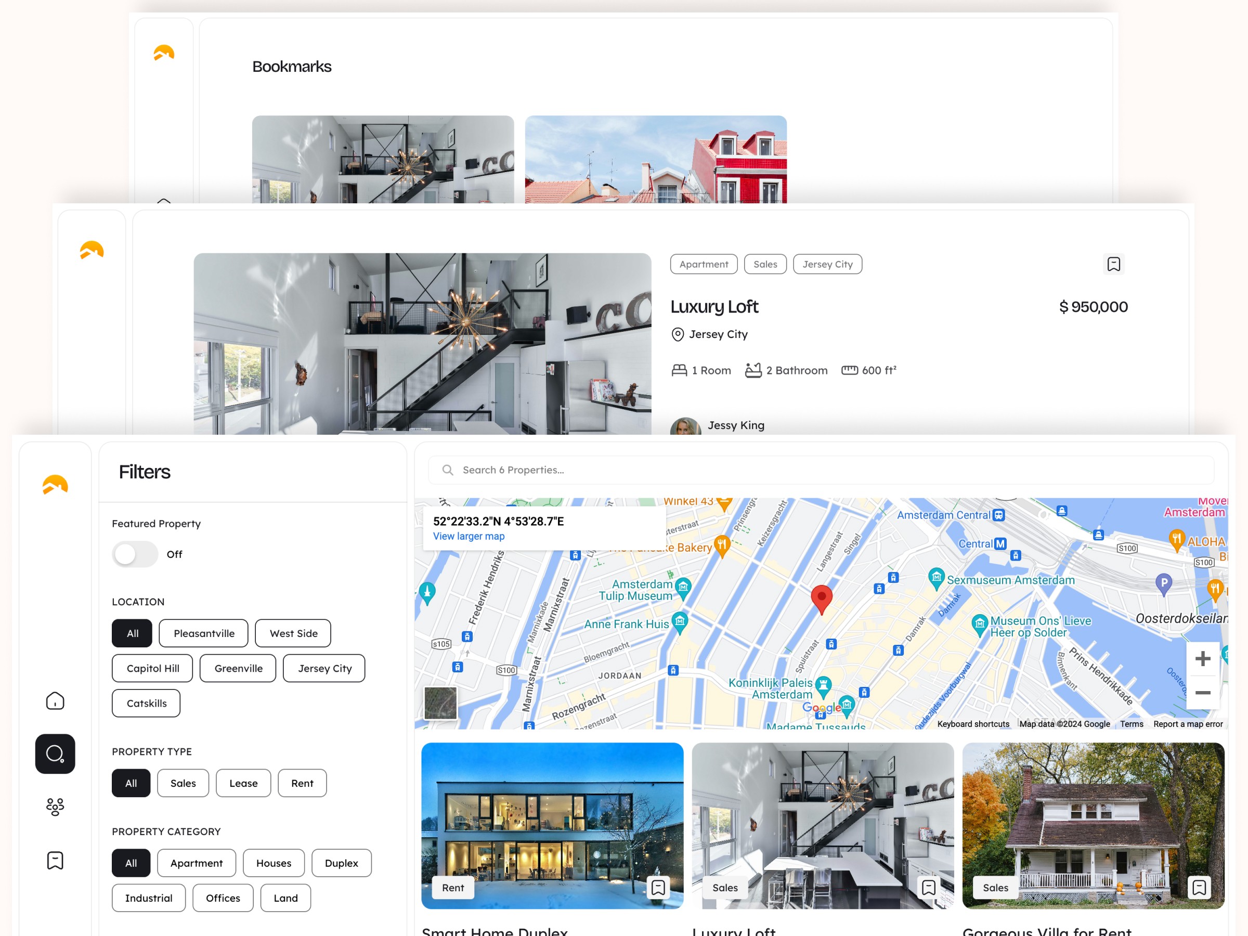The width and height of the screenshot is (1248, 936).
Task: Open View larger map link
Action: click(469, 536)
